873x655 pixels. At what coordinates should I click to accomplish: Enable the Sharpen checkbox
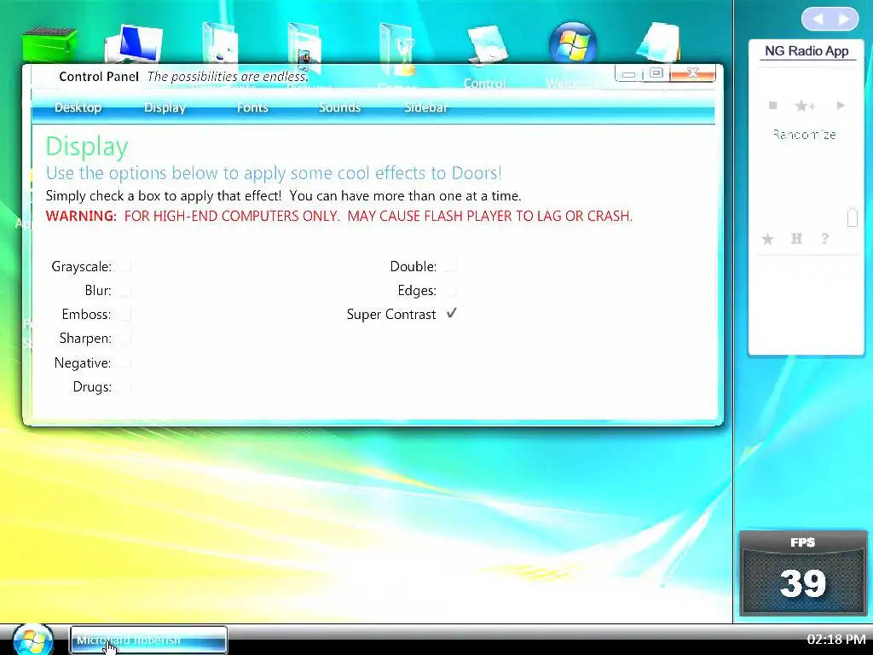tap(125, 338)
